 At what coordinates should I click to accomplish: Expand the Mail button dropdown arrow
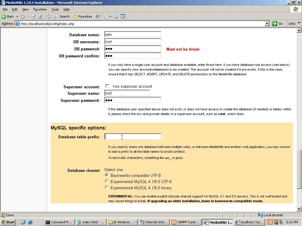pos(110,16)
